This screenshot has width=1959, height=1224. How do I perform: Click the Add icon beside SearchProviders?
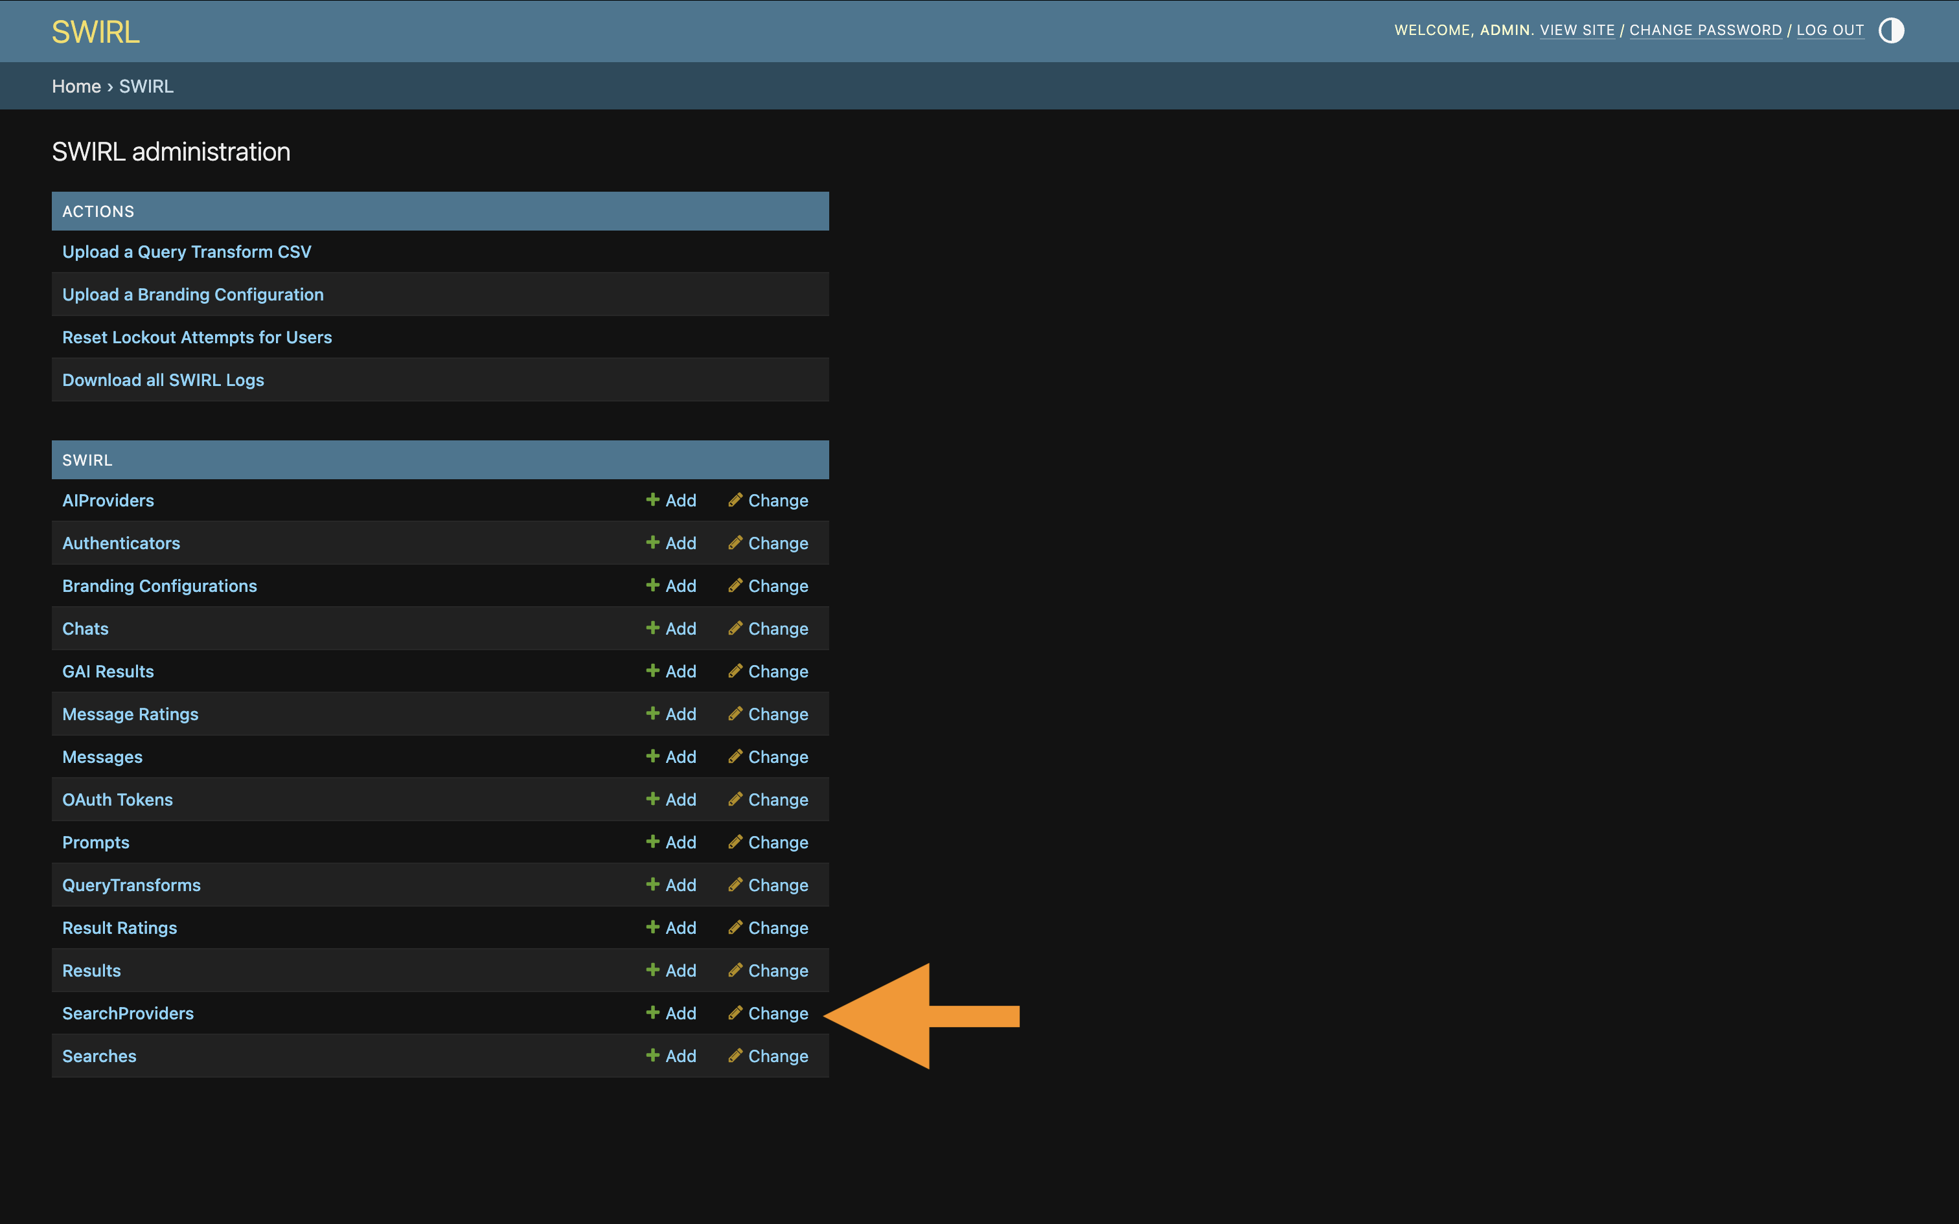click(653, 1013)
